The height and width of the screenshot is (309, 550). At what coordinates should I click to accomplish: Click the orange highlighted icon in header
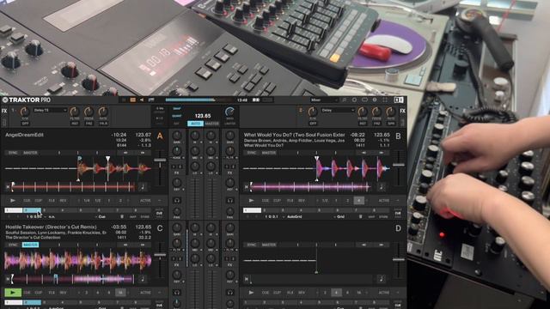pyautogui.click(x=132, y=100)
